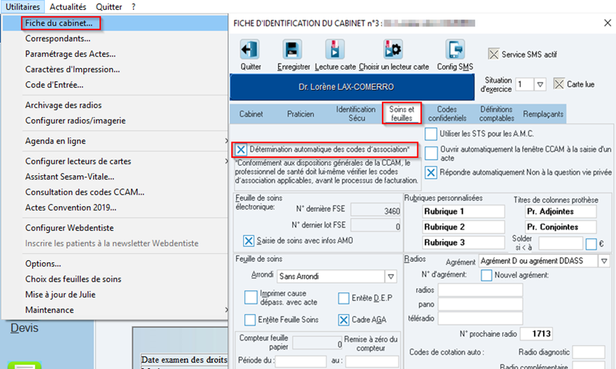616x369 pixels.
Task: Toggle Service SMS actif checkbox
Action: pyautogui.click(x=493, y=54)
